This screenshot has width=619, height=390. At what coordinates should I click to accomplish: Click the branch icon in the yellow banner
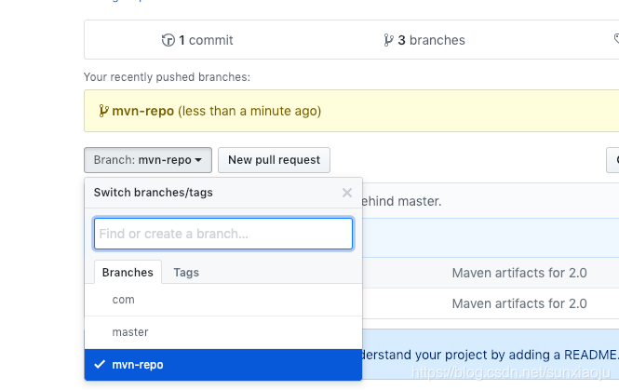(103, 111)
